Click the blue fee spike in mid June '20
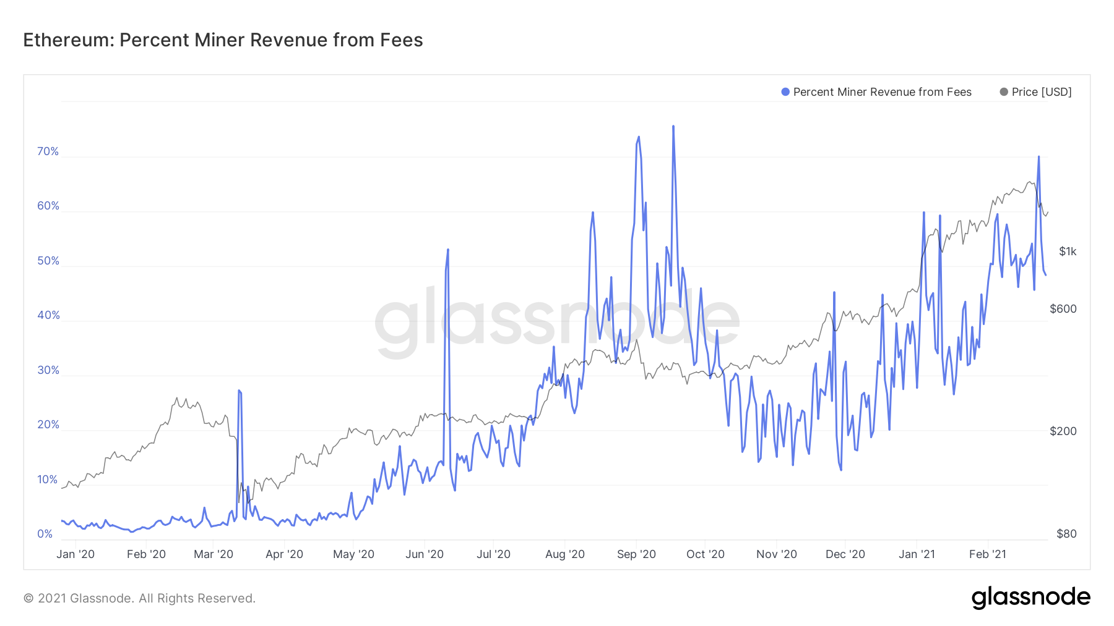The width and height of the screenshot is (1114, 626). point(447,251)
